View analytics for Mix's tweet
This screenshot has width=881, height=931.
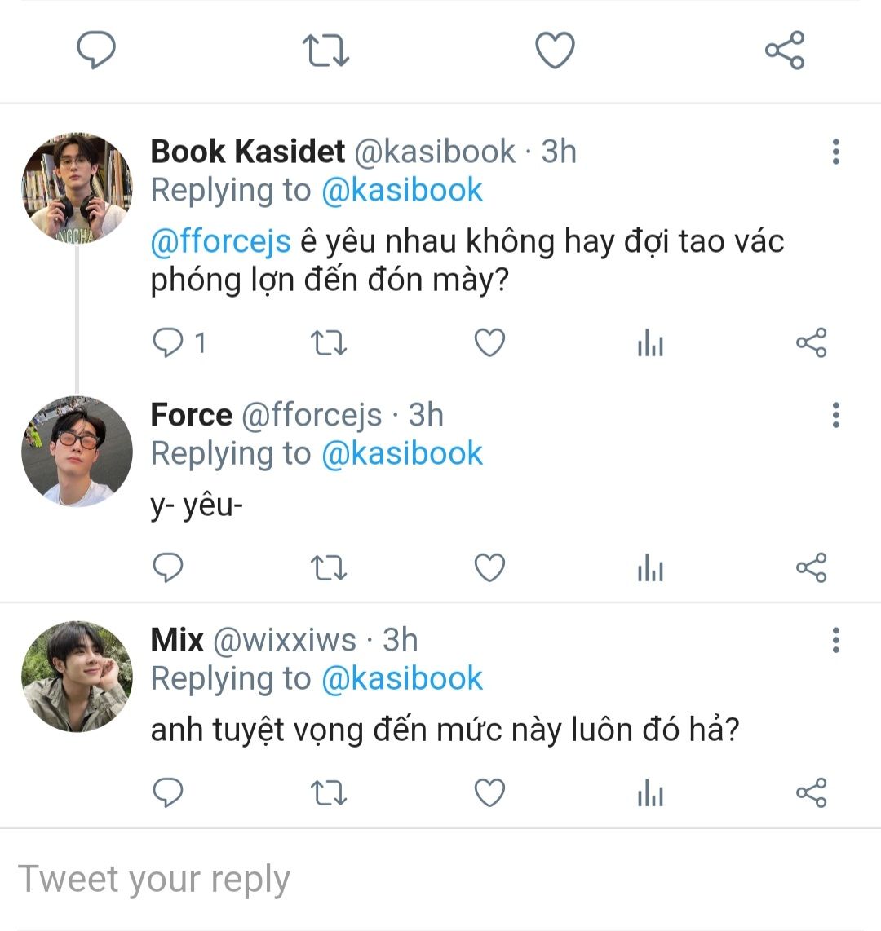[x=650, y=793]
